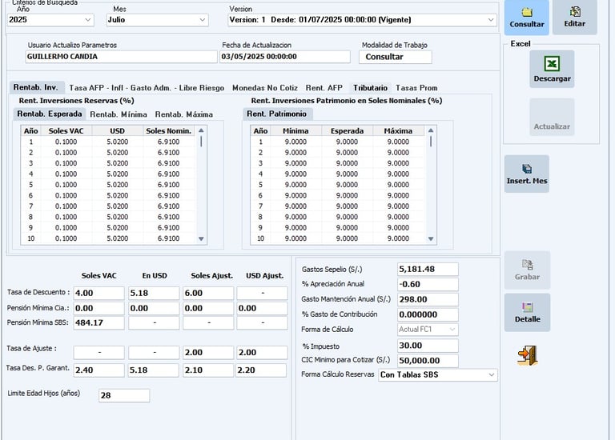Image resolution: width=615 pixels, height=440 pixels.
Task: Click Tasa de Descuento Soles VAC field
Action: tap(98, 293)
